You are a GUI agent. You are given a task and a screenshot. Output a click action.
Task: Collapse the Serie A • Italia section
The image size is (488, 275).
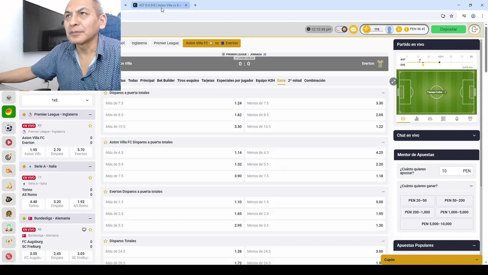(x=90, y=167)
